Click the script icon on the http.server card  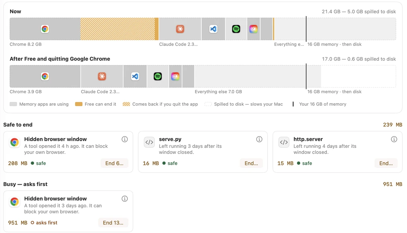point(284,142)
